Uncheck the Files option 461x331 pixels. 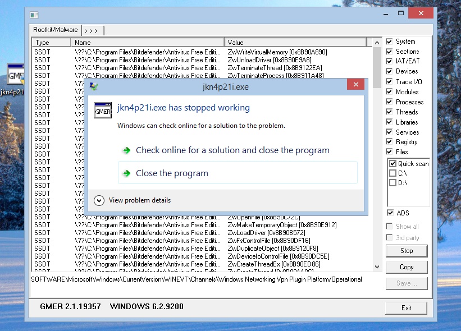389,151
